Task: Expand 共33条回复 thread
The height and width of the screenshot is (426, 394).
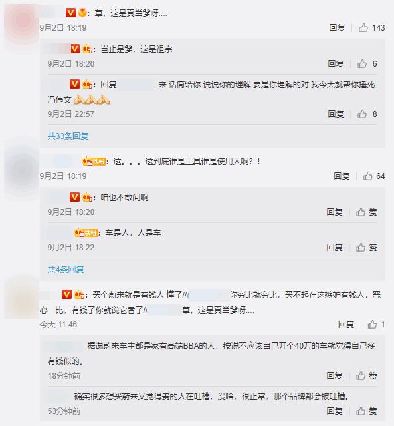Action: click(68, 136)
